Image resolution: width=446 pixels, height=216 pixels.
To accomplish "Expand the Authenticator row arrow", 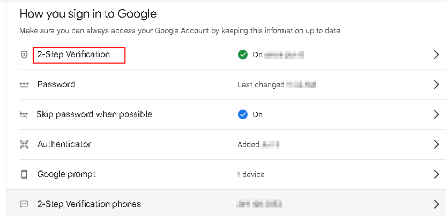I will tap(436, 144).
